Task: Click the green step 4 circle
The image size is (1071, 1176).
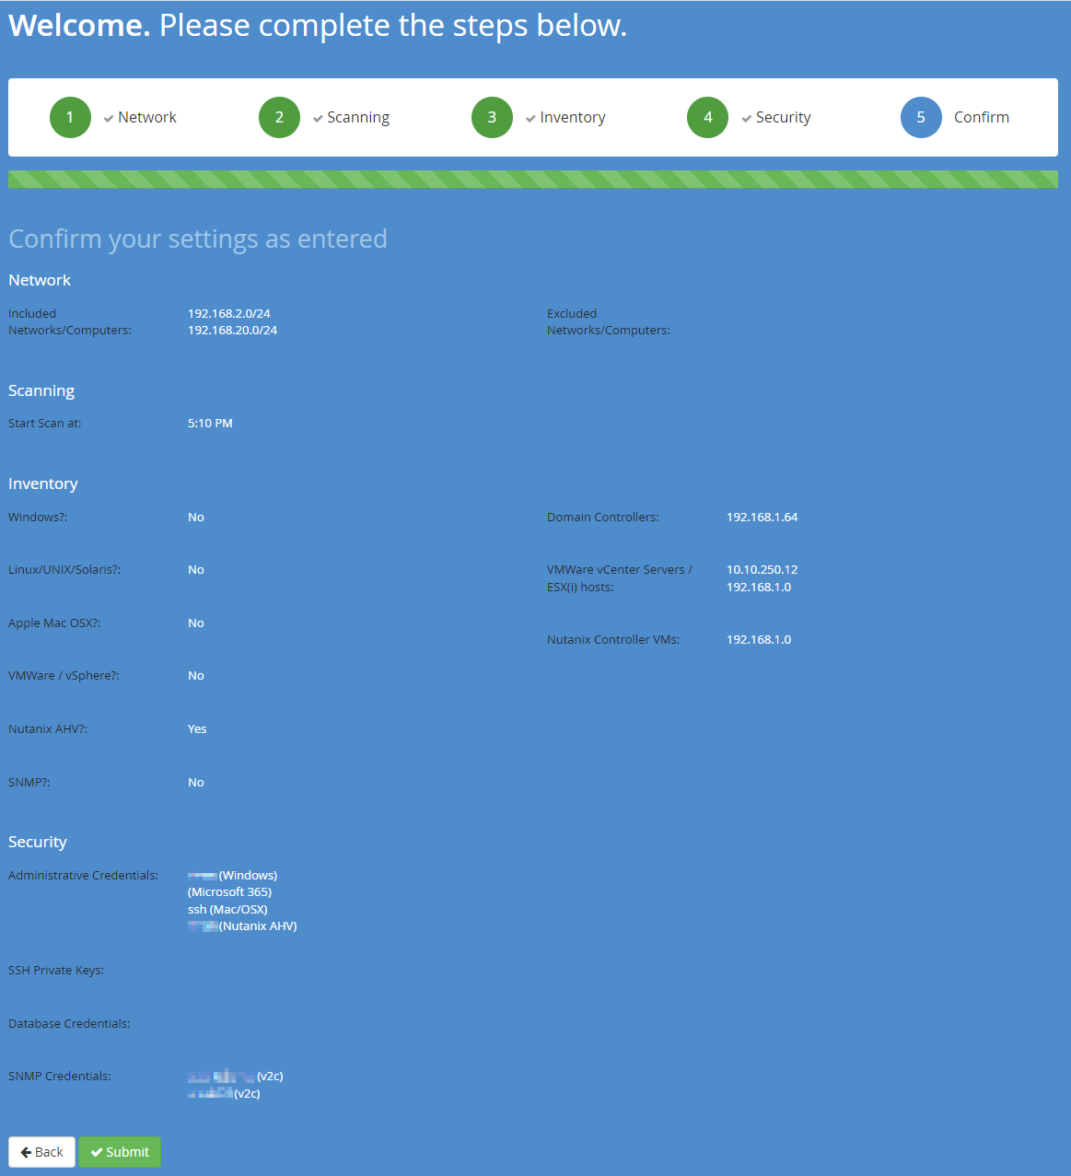Action: click(707, 117)
